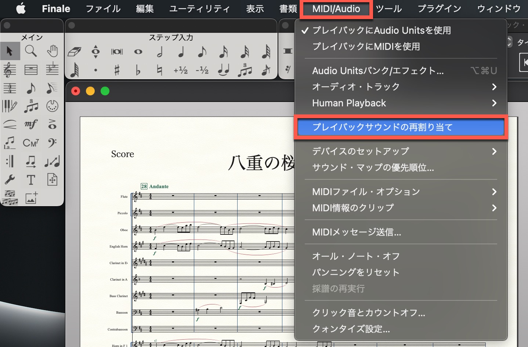Select the Special Tools wrench
528x347 pixels.
coord(10,180)
